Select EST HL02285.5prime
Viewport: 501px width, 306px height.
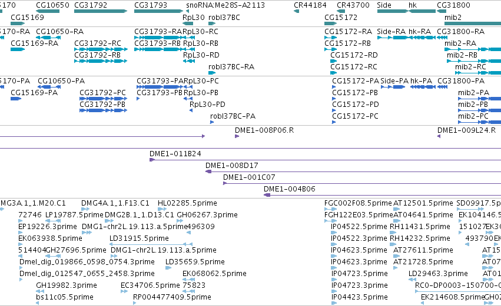(188, 203)
